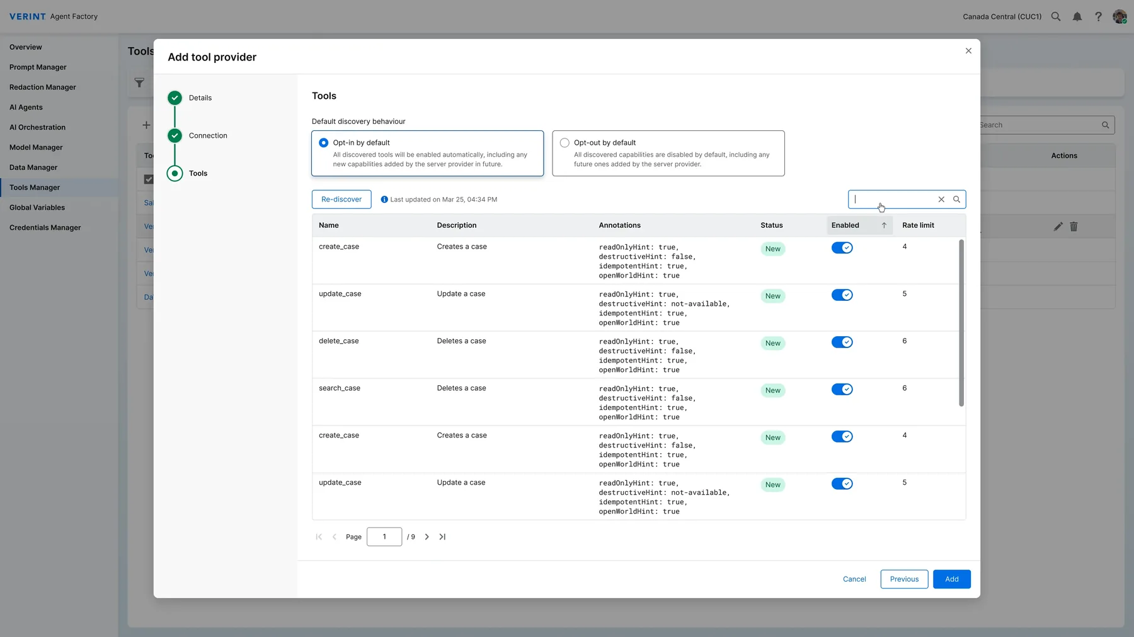Click the delete trash icon in Actions
The height and width of the screenshot is (637, 1134).
pyautogui.click(x=1074, y=227)
